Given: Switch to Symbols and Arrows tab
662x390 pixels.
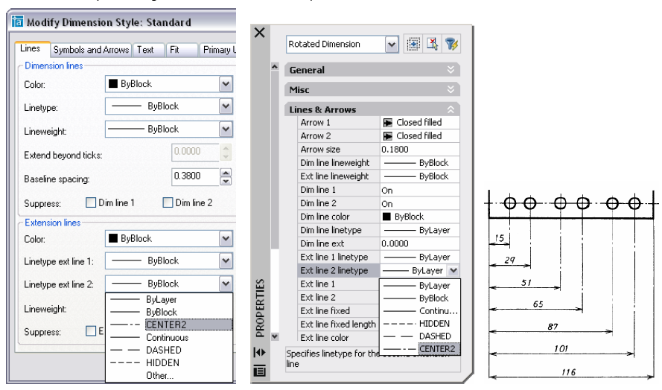Looking at the screenshot, I should (x=91, y=50).
